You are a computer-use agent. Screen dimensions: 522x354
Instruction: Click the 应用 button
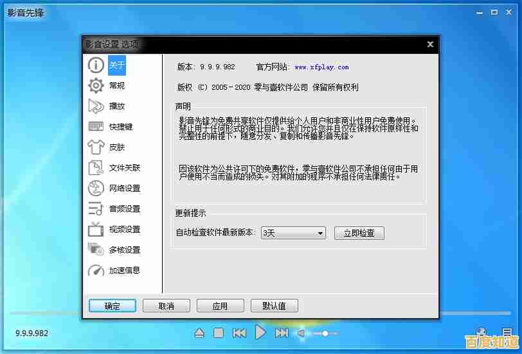pyautogui.click(x=220, y=306)
